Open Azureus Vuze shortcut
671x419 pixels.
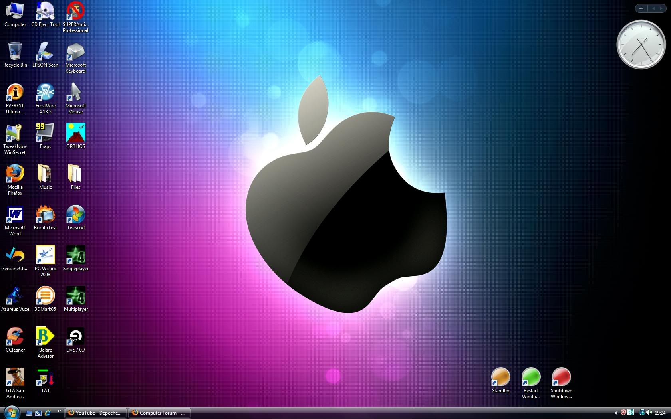[x=15, y=299]
